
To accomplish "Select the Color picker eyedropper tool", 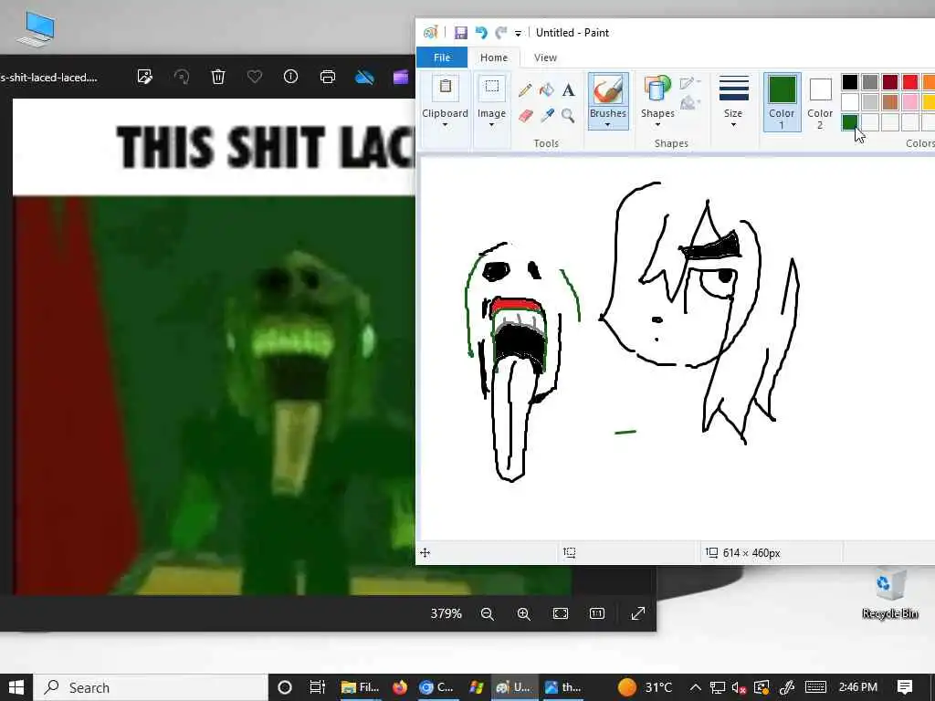I will 547,115.
